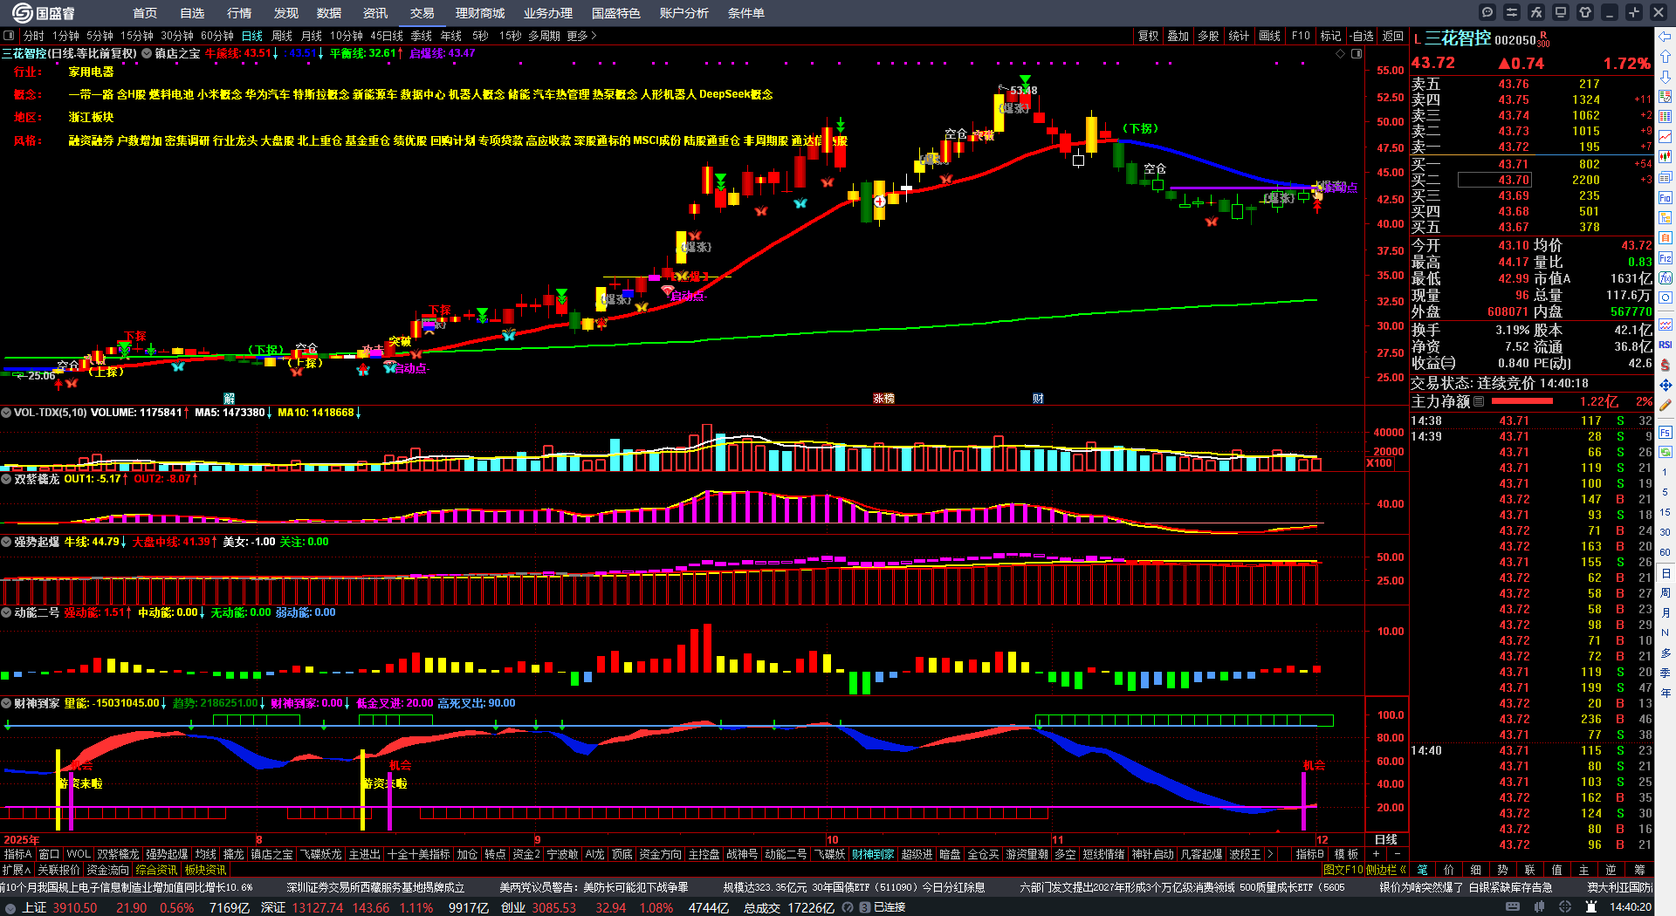1676x916 pixels.
Task: Switch to the 周线 period tab
Action: [x=282, y=36]
